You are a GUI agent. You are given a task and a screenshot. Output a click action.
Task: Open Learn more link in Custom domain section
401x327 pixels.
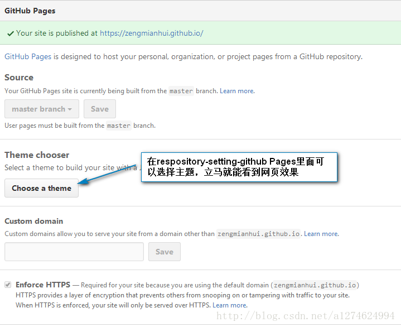tap(321, 234)
